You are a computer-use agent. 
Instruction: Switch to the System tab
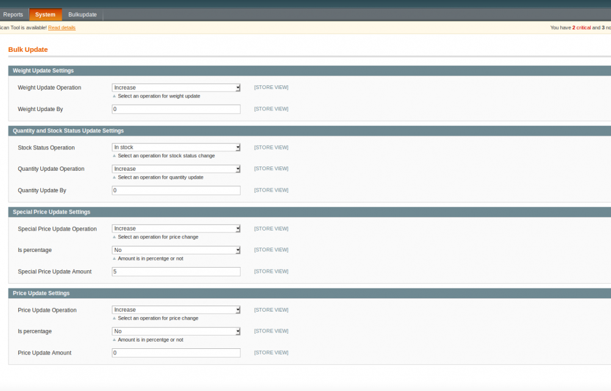45,14
